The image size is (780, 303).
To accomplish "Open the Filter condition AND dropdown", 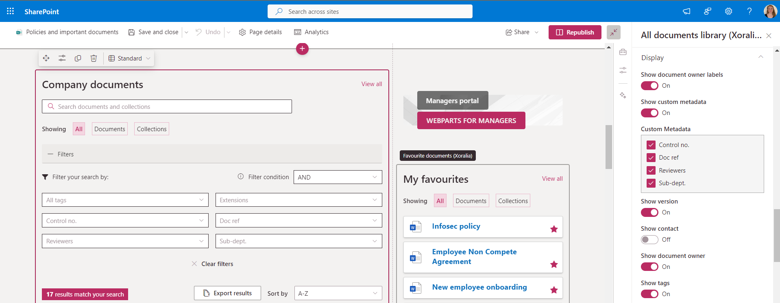I will [338, 177].
